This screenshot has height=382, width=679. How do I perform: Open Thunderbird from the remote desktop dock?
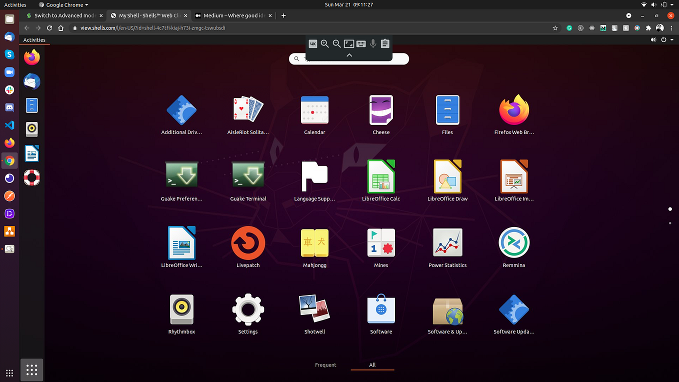(x=31, y=82)
